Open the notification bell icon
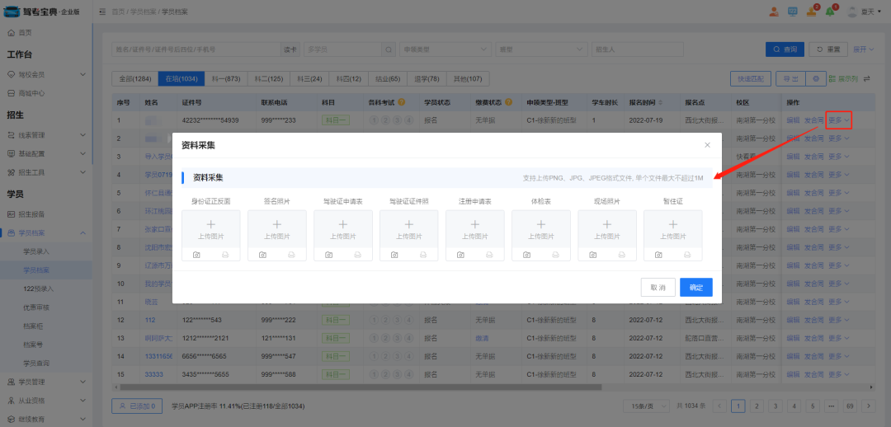 (830, 12)
